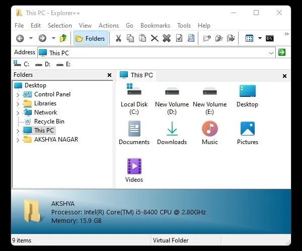This screenshot has height=251, width=302.
Task: Expand the This PC tree node
Action: point(18,131)
